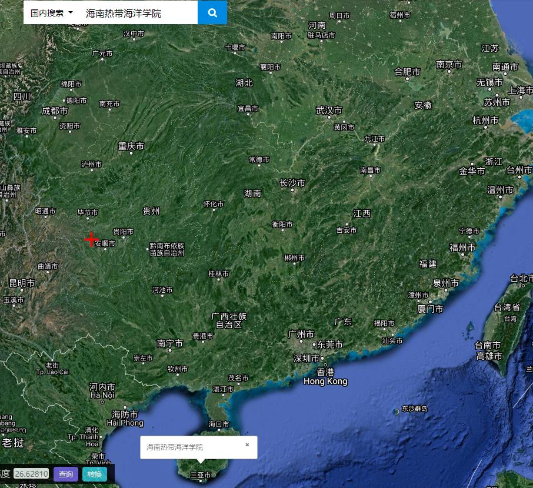Screen dimensions: 533x488
Task: Click the 老街 Lào Cai label
Action: (x=52, y=369)
